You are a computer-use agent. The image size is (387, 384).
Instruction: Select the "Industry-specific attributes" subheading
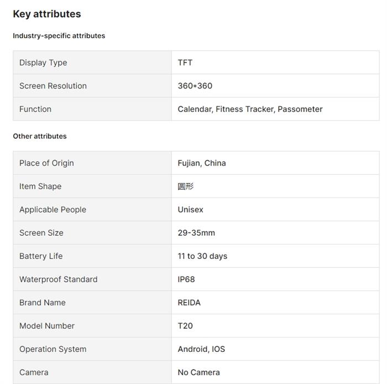pos(59,35)
